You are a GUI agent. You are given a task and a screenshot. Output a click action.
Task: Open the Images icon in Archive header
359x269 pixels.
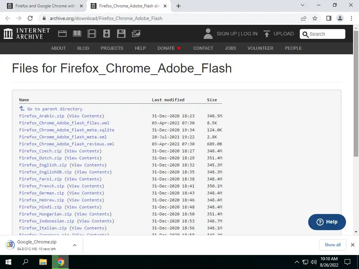tap(136, 34)
